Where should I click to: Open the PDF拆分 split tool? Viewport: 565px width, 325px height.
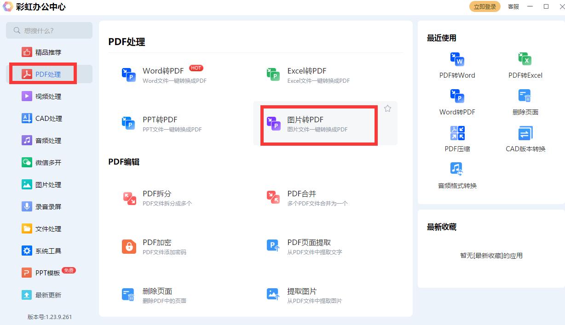pos(157,198)
